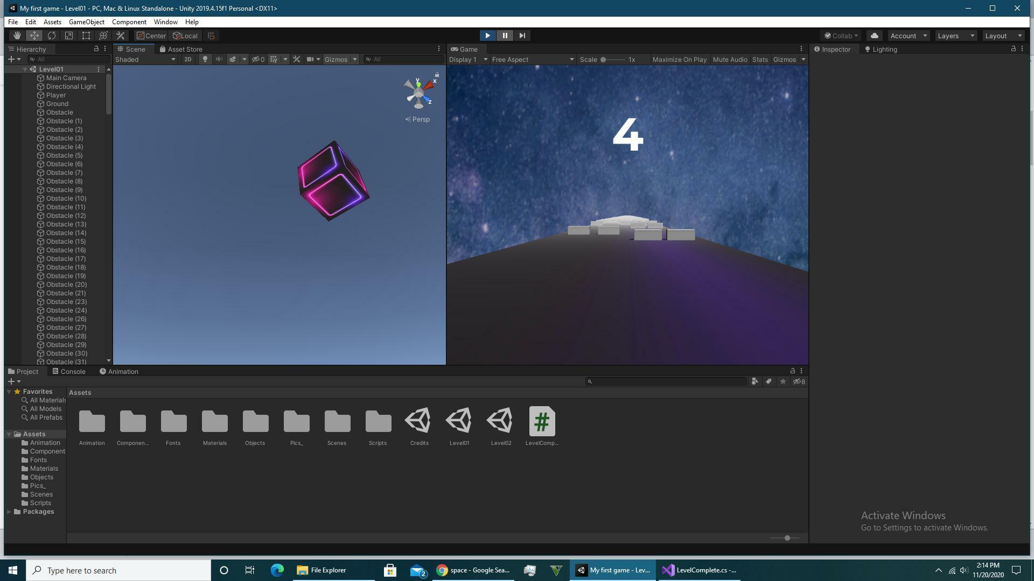Open the Display 1 dropdown
Viewport: 1034px width, 581px height.
[468, 59]
